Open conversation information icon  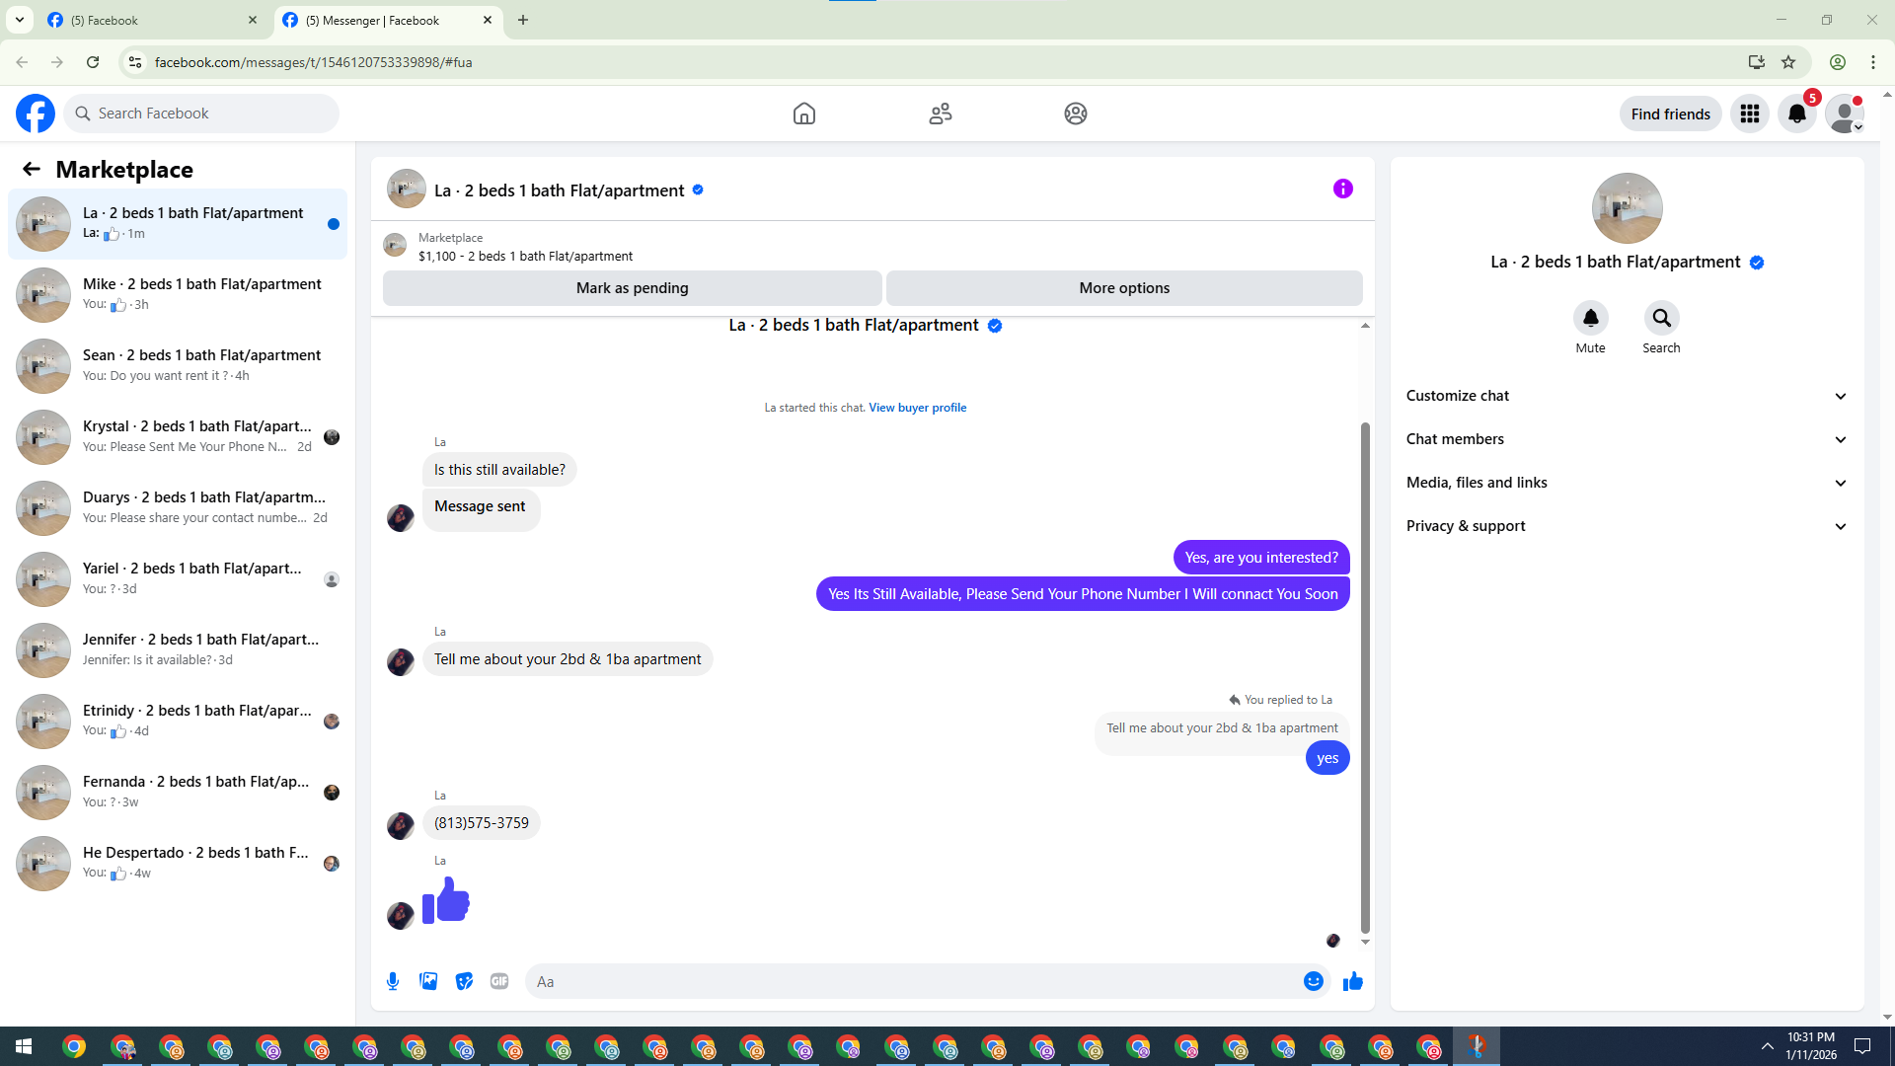point(1343,189)
